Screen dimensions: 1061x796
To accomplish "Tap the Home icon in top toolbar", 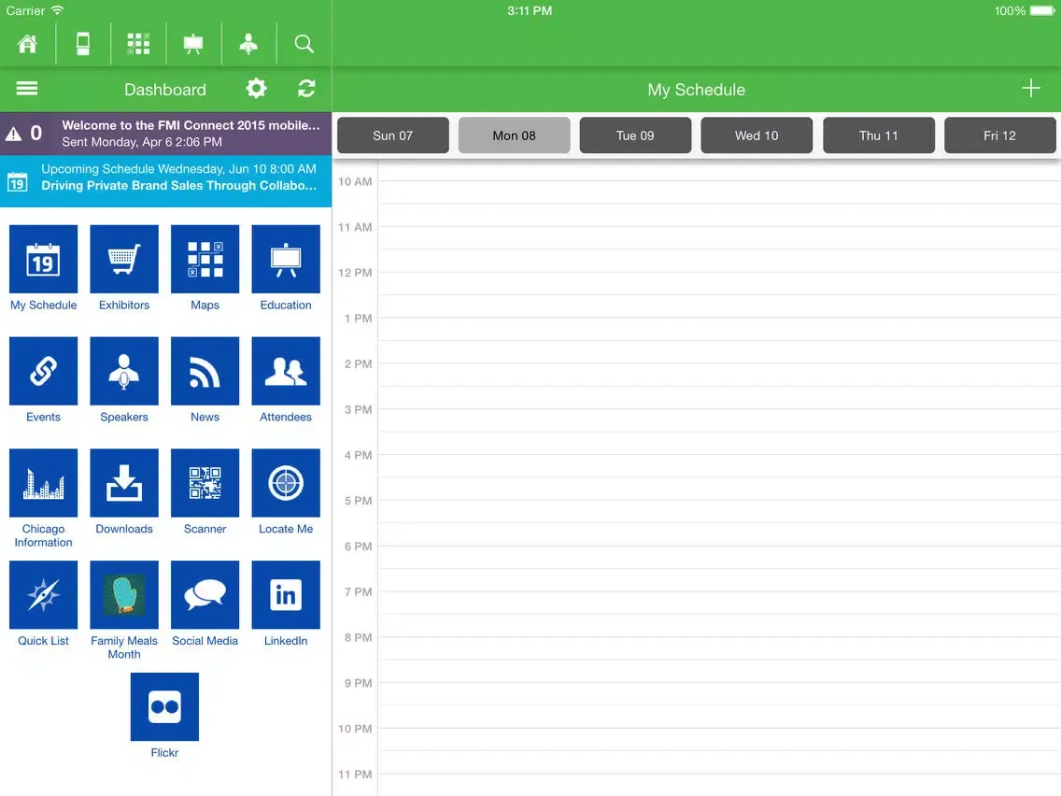I will tap(28, 44).
